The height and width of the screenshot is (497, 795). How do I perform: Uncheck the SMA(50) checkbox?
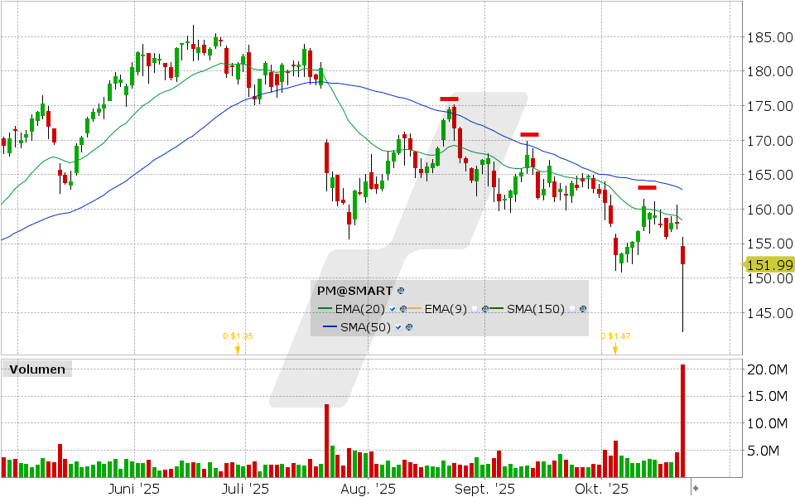(397, 327)
